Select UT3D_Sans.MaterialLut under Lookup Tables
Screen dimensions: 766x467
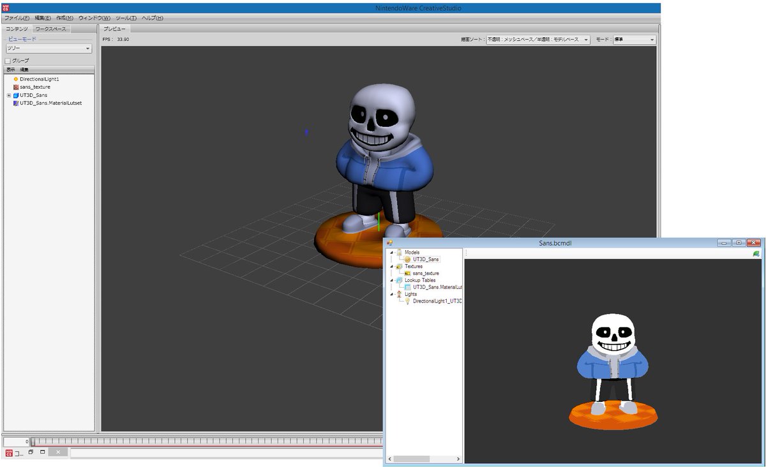point(437,287)
